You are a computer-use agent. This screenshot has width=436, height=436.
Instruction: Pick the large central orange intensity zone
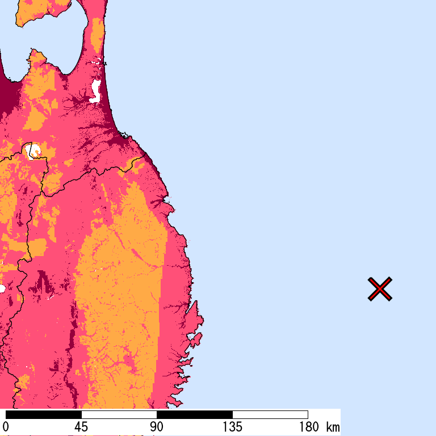(122, 284)
